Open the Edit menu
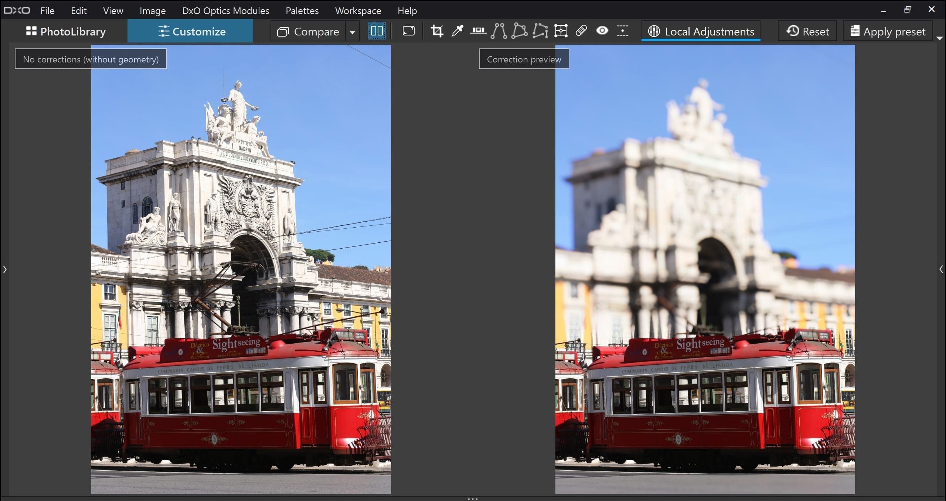 tap(79, 10)
